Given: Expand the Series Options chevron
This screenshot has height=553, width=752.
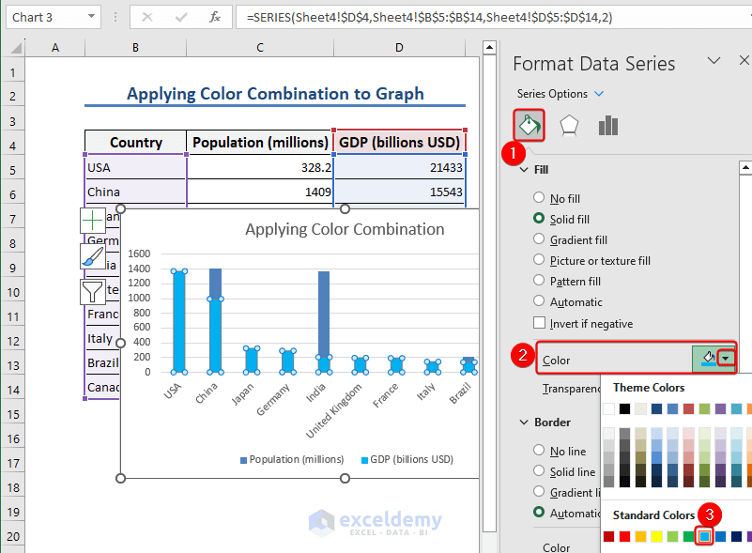Looking at the screenshot, I should click(x=598, y=94).
